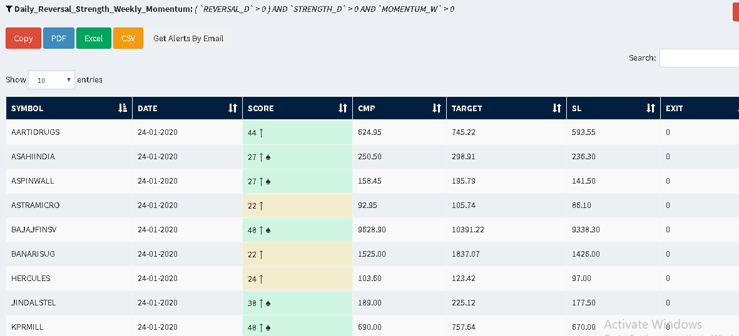Select the HERCULES symbol cell
Image resolution: width=739 pixels, height=336 pixels.
tap(69, 279)
